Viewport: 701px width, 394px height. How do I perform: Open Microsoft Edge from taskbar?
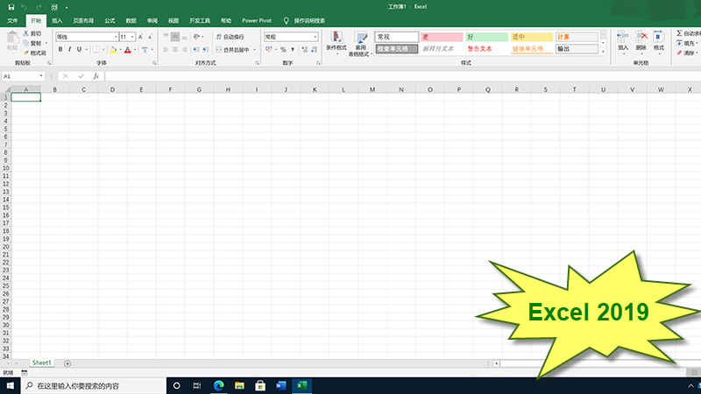pyautogui.click(x=218, y=385)
